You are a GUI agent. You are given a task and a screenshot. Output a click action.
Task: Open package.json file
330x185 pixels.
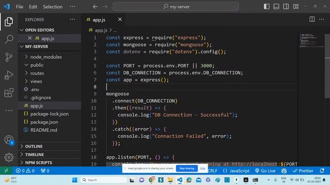[x=49, y=122]
